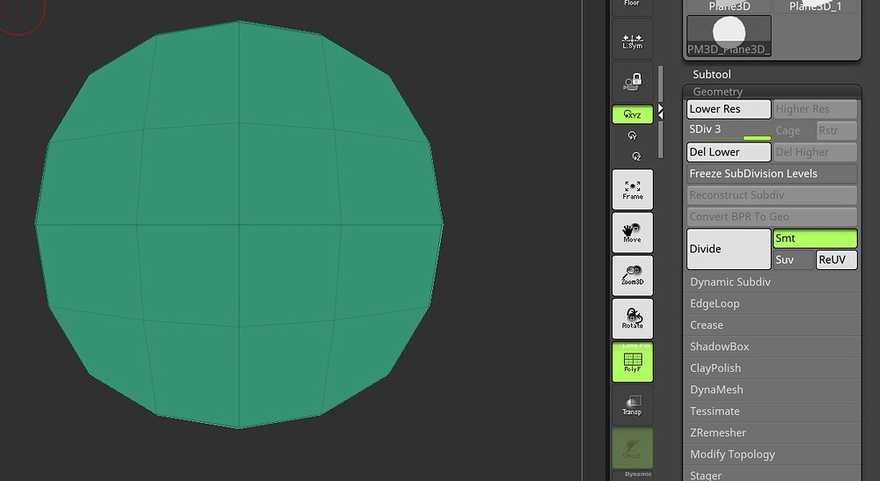Toggle PolyF polyframe display
This screenshot has height=481, width=880.
[633, 361]
